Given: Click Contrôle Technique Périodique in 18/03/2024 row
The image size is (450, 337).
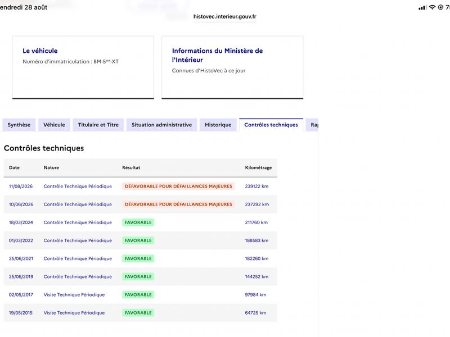Looking at the screenshot, I should (x=78, y=222).
